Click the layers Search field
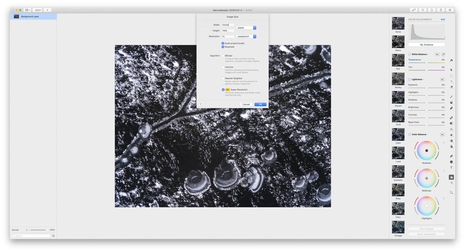The height and width of the screenshot is (252, 465). pyautogui.click(x=31, y=236)
